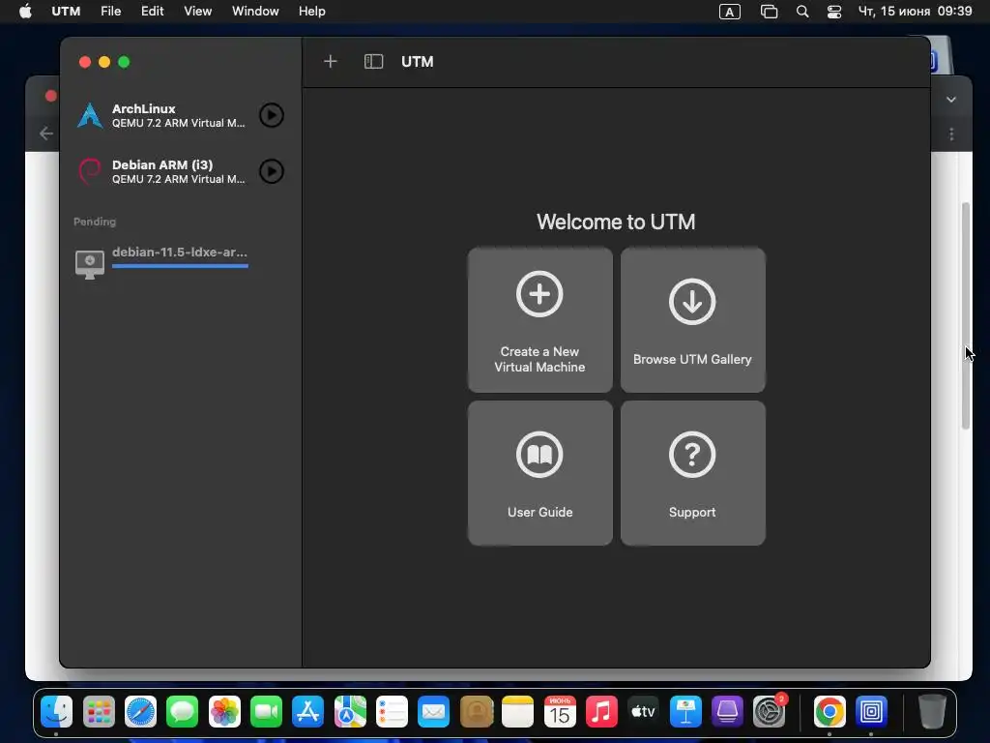Open Maps from the Dock
Viewport: 990px width, 743px height.
pyautogui.click(x=350, y=712)
